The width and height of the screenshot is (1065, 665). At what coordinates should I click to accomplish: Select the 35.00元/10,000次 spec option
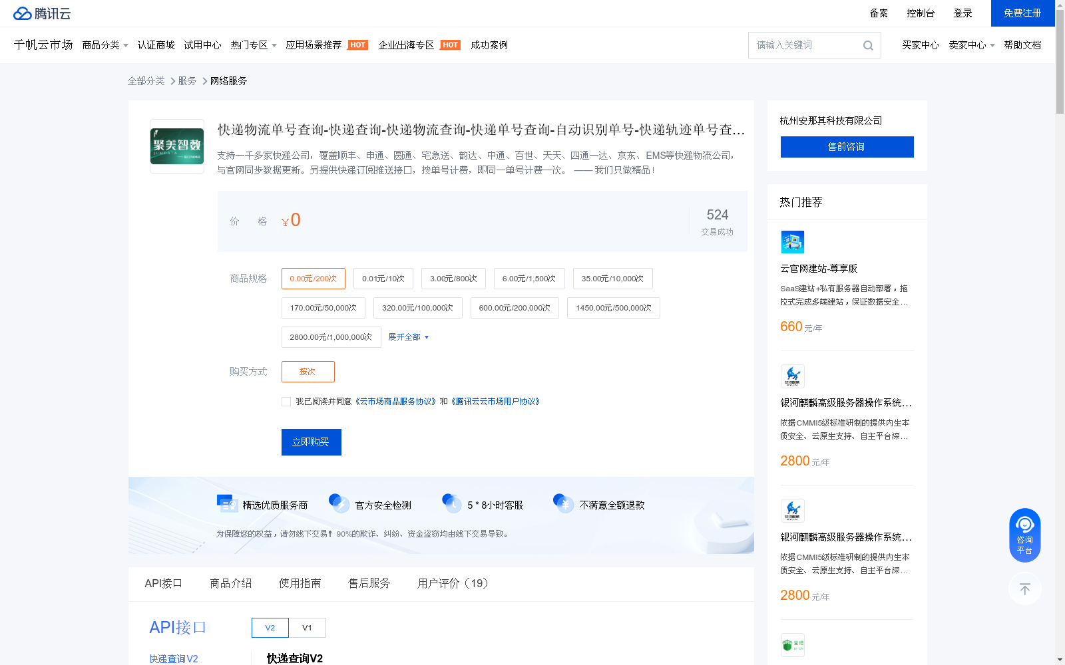[613, 279]
